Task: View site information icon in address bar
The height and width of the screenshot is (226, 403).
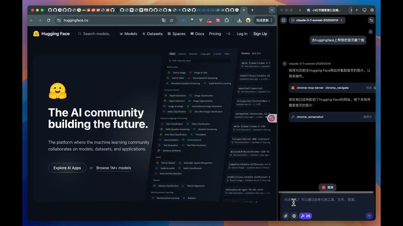Action: coord(59,20)
